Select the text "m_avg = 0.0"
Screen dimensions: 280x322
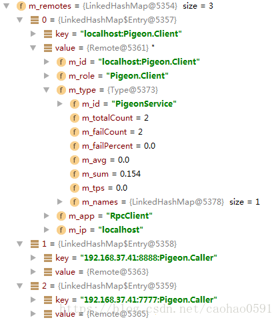click(106, 160)
